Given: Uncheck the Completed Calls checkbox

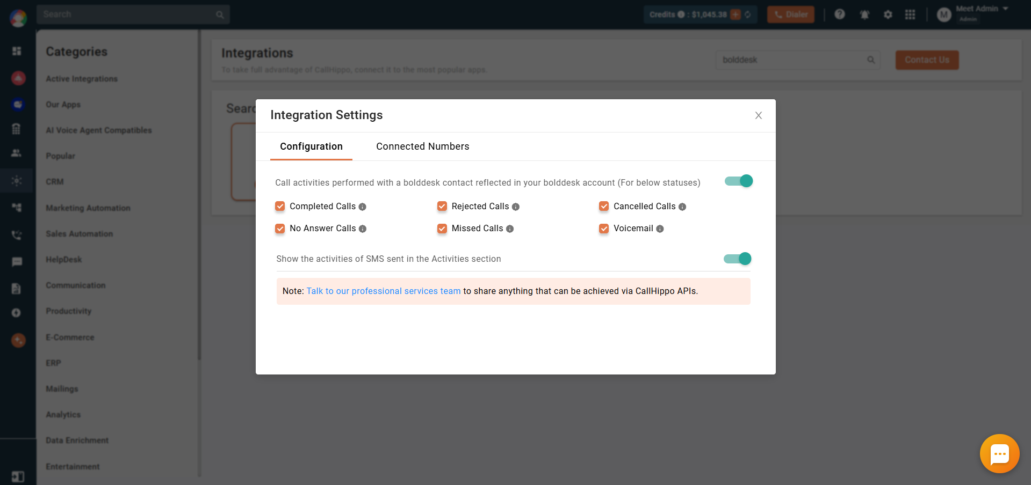Looking at the screenshot, I should point(280,206).
